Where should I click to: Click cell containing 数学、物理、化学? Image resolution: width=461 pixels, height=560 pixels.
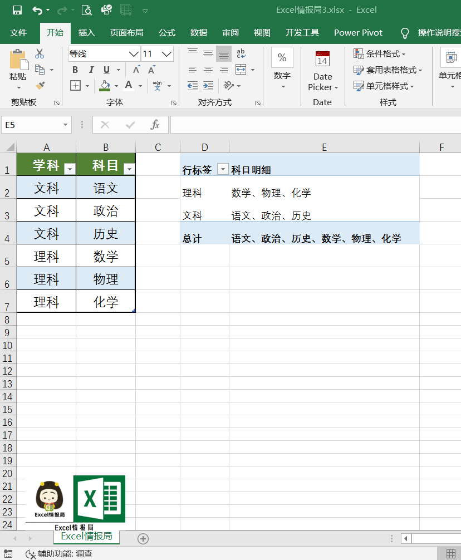coord(324,188)
